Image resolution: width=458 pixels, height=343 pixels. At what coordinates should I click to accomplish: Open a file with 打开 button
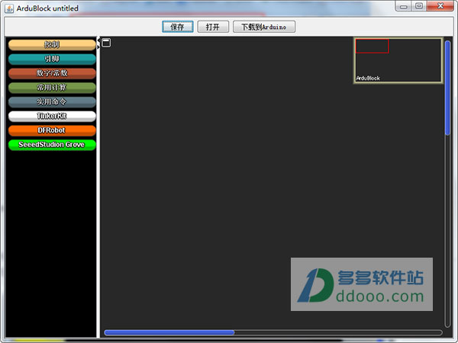point(213,27)
